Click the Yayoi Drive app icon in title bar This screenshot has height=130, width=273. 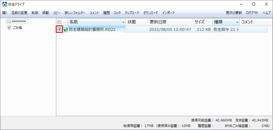coord(5,4)
